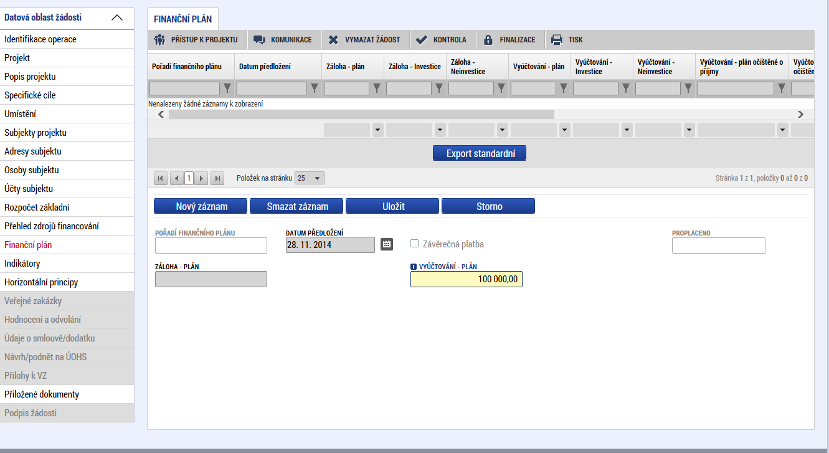Screen dimensions: 829x453
Task: Click the Datum předložení date field
Action: [331, 245]
